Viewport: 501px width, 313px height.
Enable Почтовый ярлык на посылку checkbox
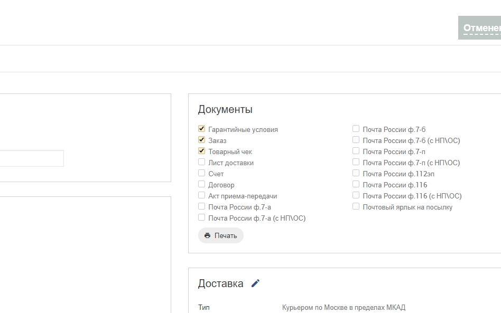[x=356, y=206]
